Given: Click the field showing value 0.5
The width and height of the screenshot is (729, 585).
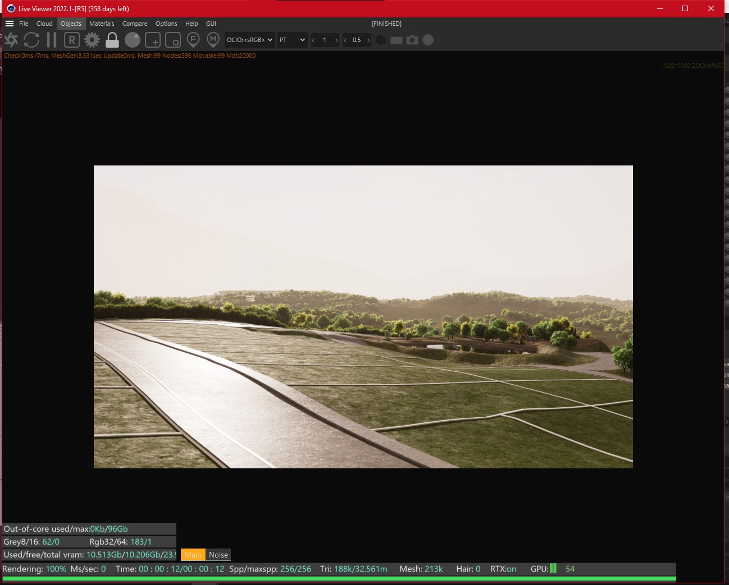Looking at the screenshot, I should tap(357, 40).
